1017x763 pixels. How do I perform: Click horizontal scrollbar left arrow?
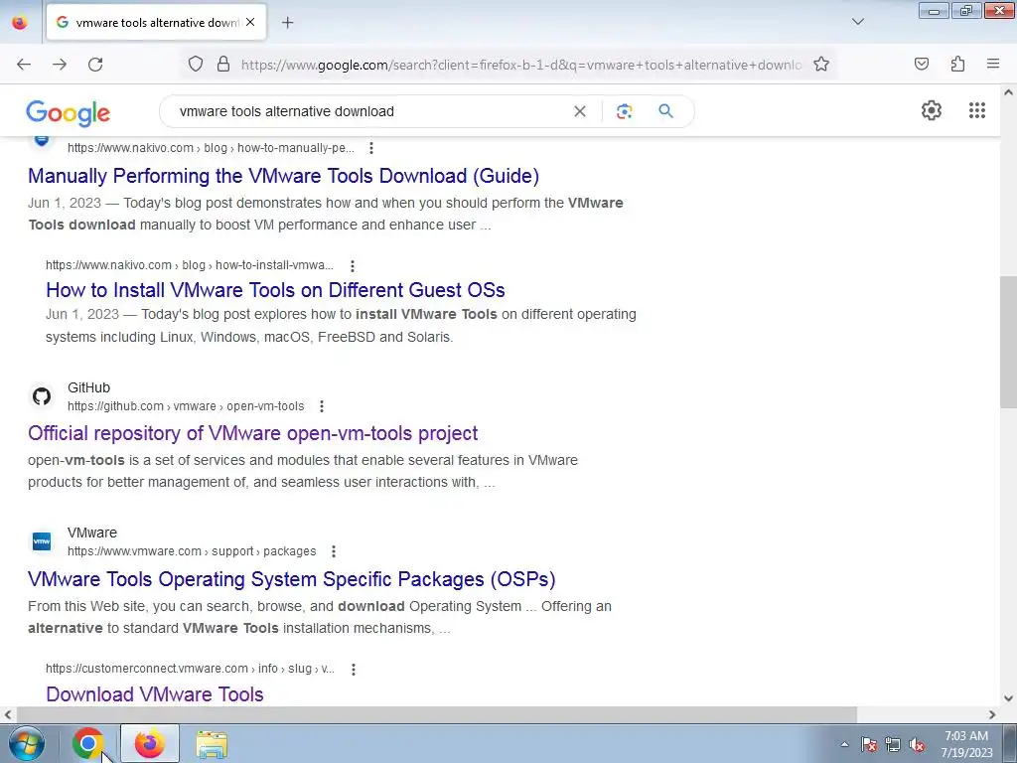click(8, 714)
